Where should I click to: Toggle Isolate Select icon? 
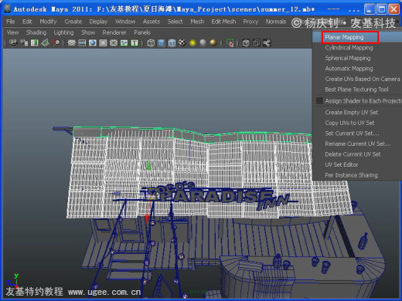tap(230, 42)
